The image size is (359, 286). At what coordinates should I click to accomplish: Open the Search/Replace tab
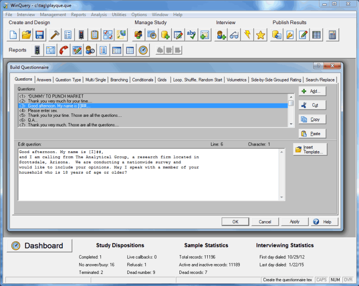320,80
